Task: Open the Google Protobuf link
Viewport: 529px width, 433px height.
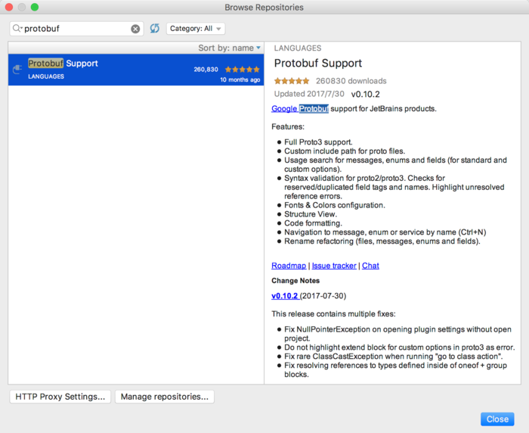Action: tap(299, 109)
